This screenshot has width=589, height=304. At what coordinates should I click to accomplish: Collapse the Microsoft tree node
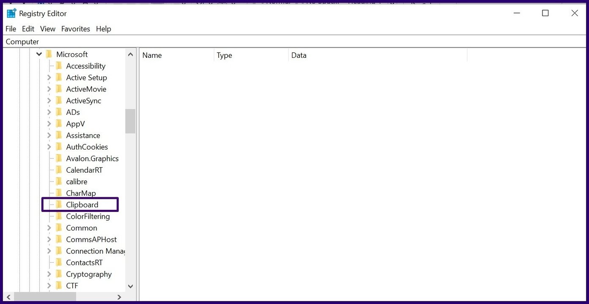[39, 54]
